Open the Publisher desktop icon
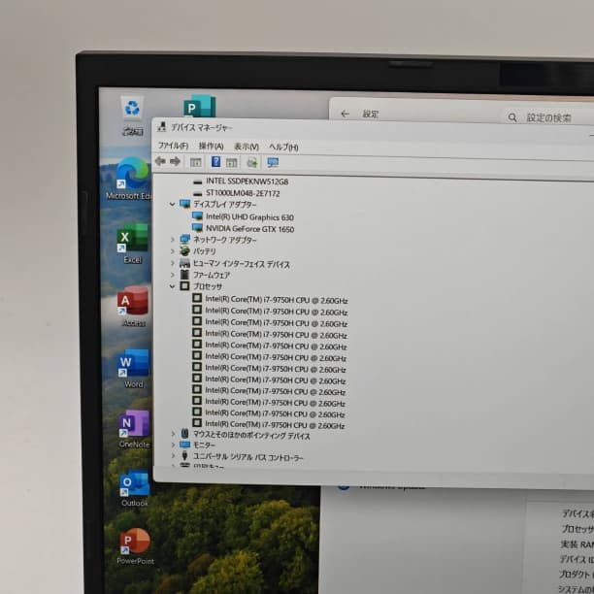Screen dimensions: 594x594 tap(199, 107)
